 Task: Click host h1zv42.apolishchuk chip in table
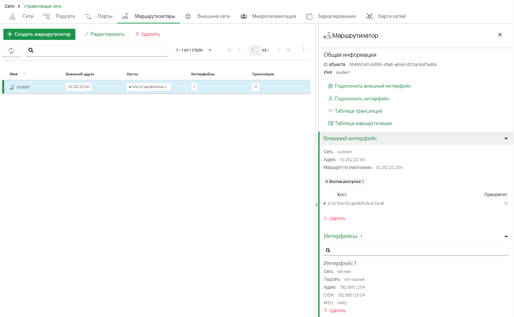click(x=149, y=87)
